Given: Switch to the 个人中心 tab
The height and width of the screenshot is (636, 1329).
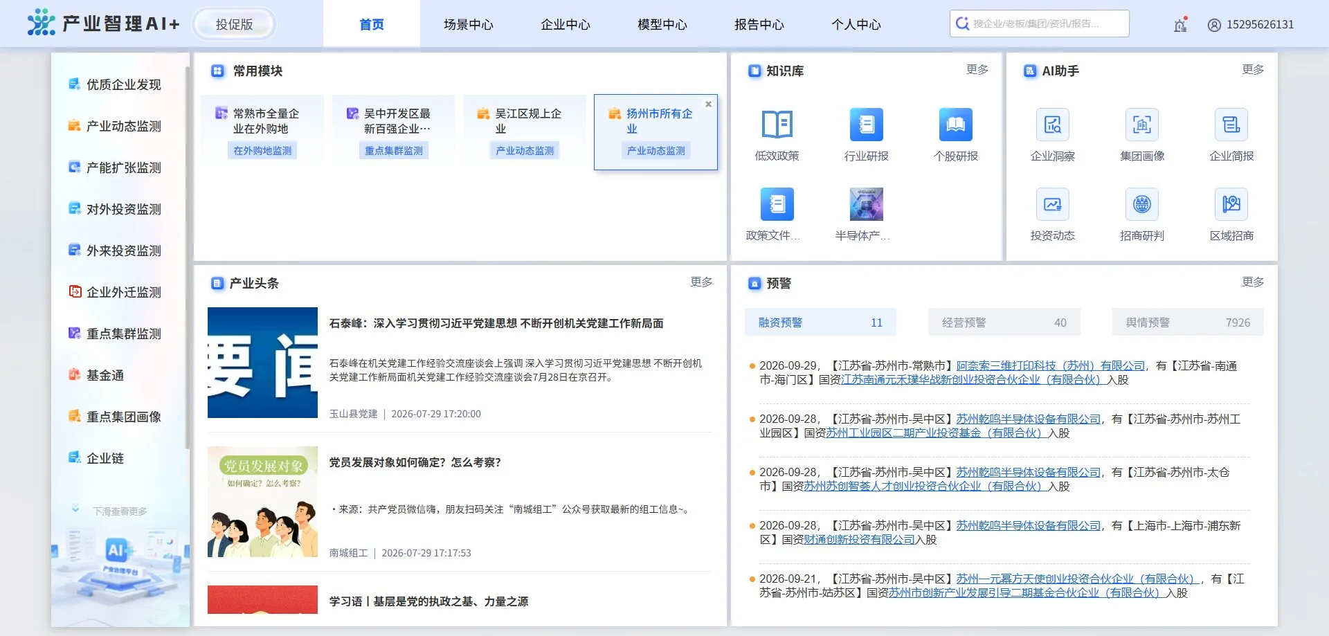Looking at the screenshot, I should (x=856, y=25).
